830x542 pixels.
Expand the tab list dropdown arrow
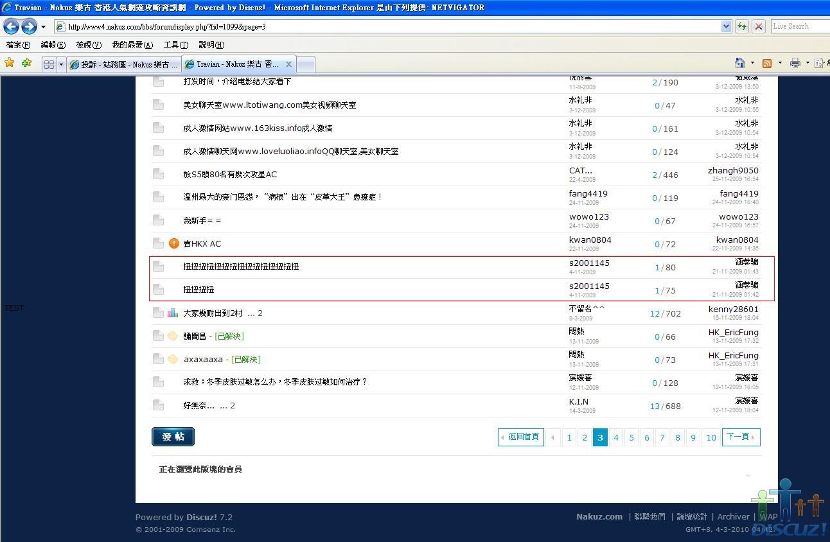pos(61,64)
